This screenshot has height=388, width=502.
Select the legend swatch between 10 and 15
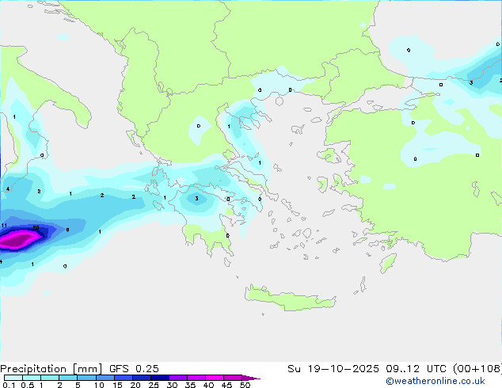[x=105, y=378]
